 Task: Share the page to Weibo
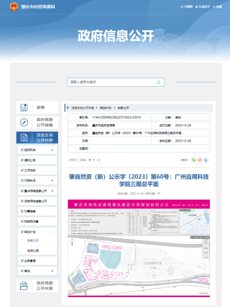(x=200, y=160)
